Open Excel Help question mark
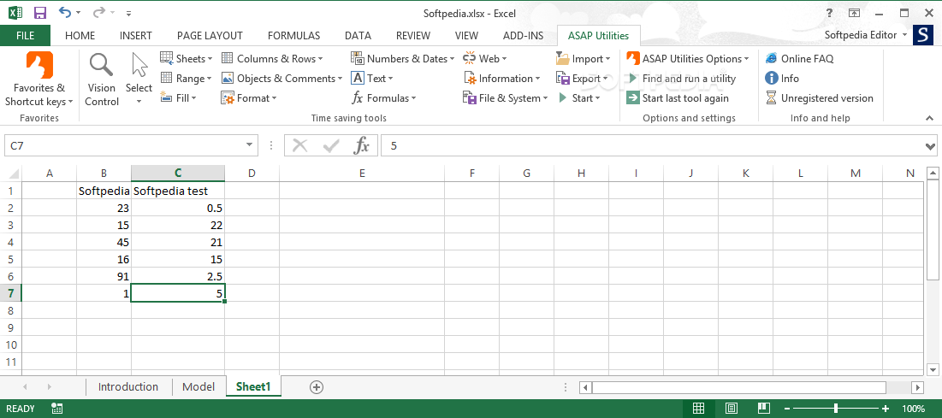The width and height of the screenshot is (942, 418). (x=830, y=13)
